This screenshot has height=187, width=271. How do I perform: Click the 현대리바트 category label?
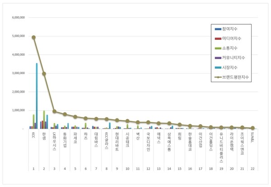point(117,141)
